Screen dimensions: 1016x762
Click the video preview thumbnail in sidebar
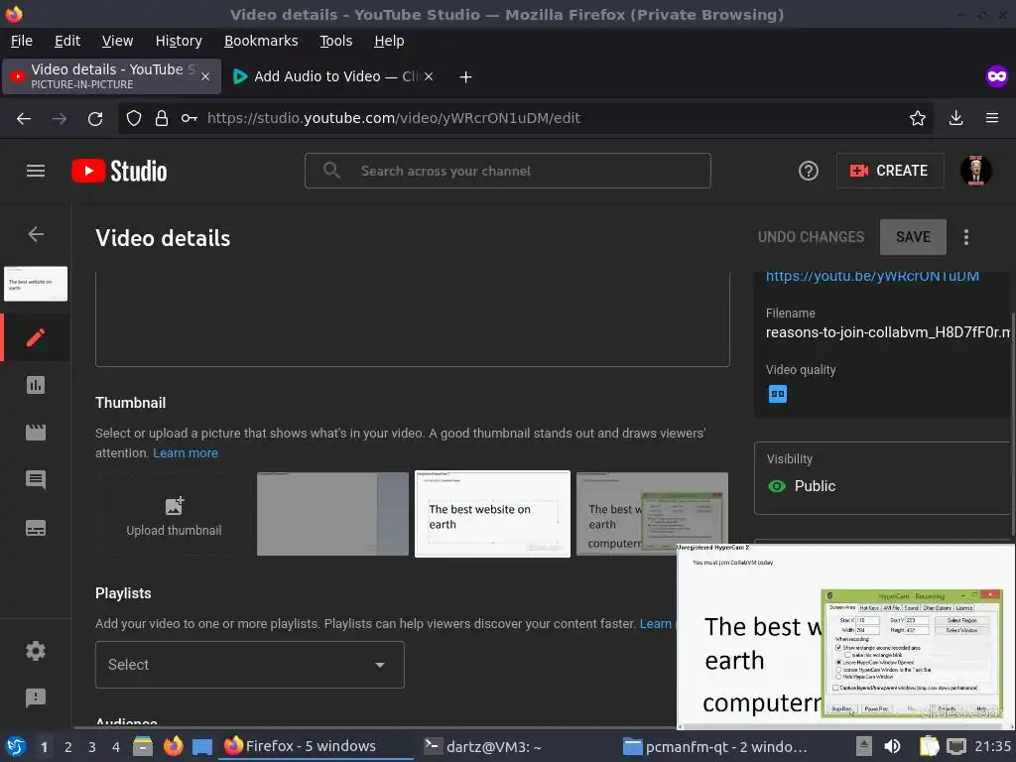36,284
